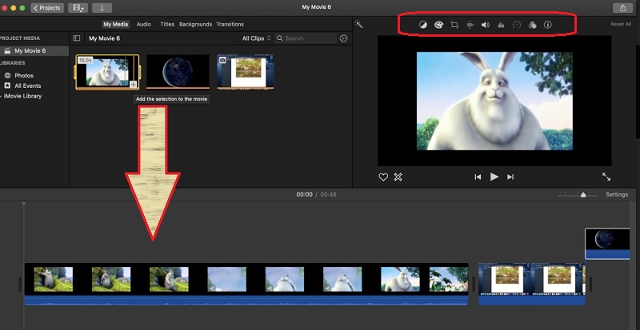Click the playhead marker at timeline start
The width and height of the screenshot is (640, 330).
click(24, 204)
